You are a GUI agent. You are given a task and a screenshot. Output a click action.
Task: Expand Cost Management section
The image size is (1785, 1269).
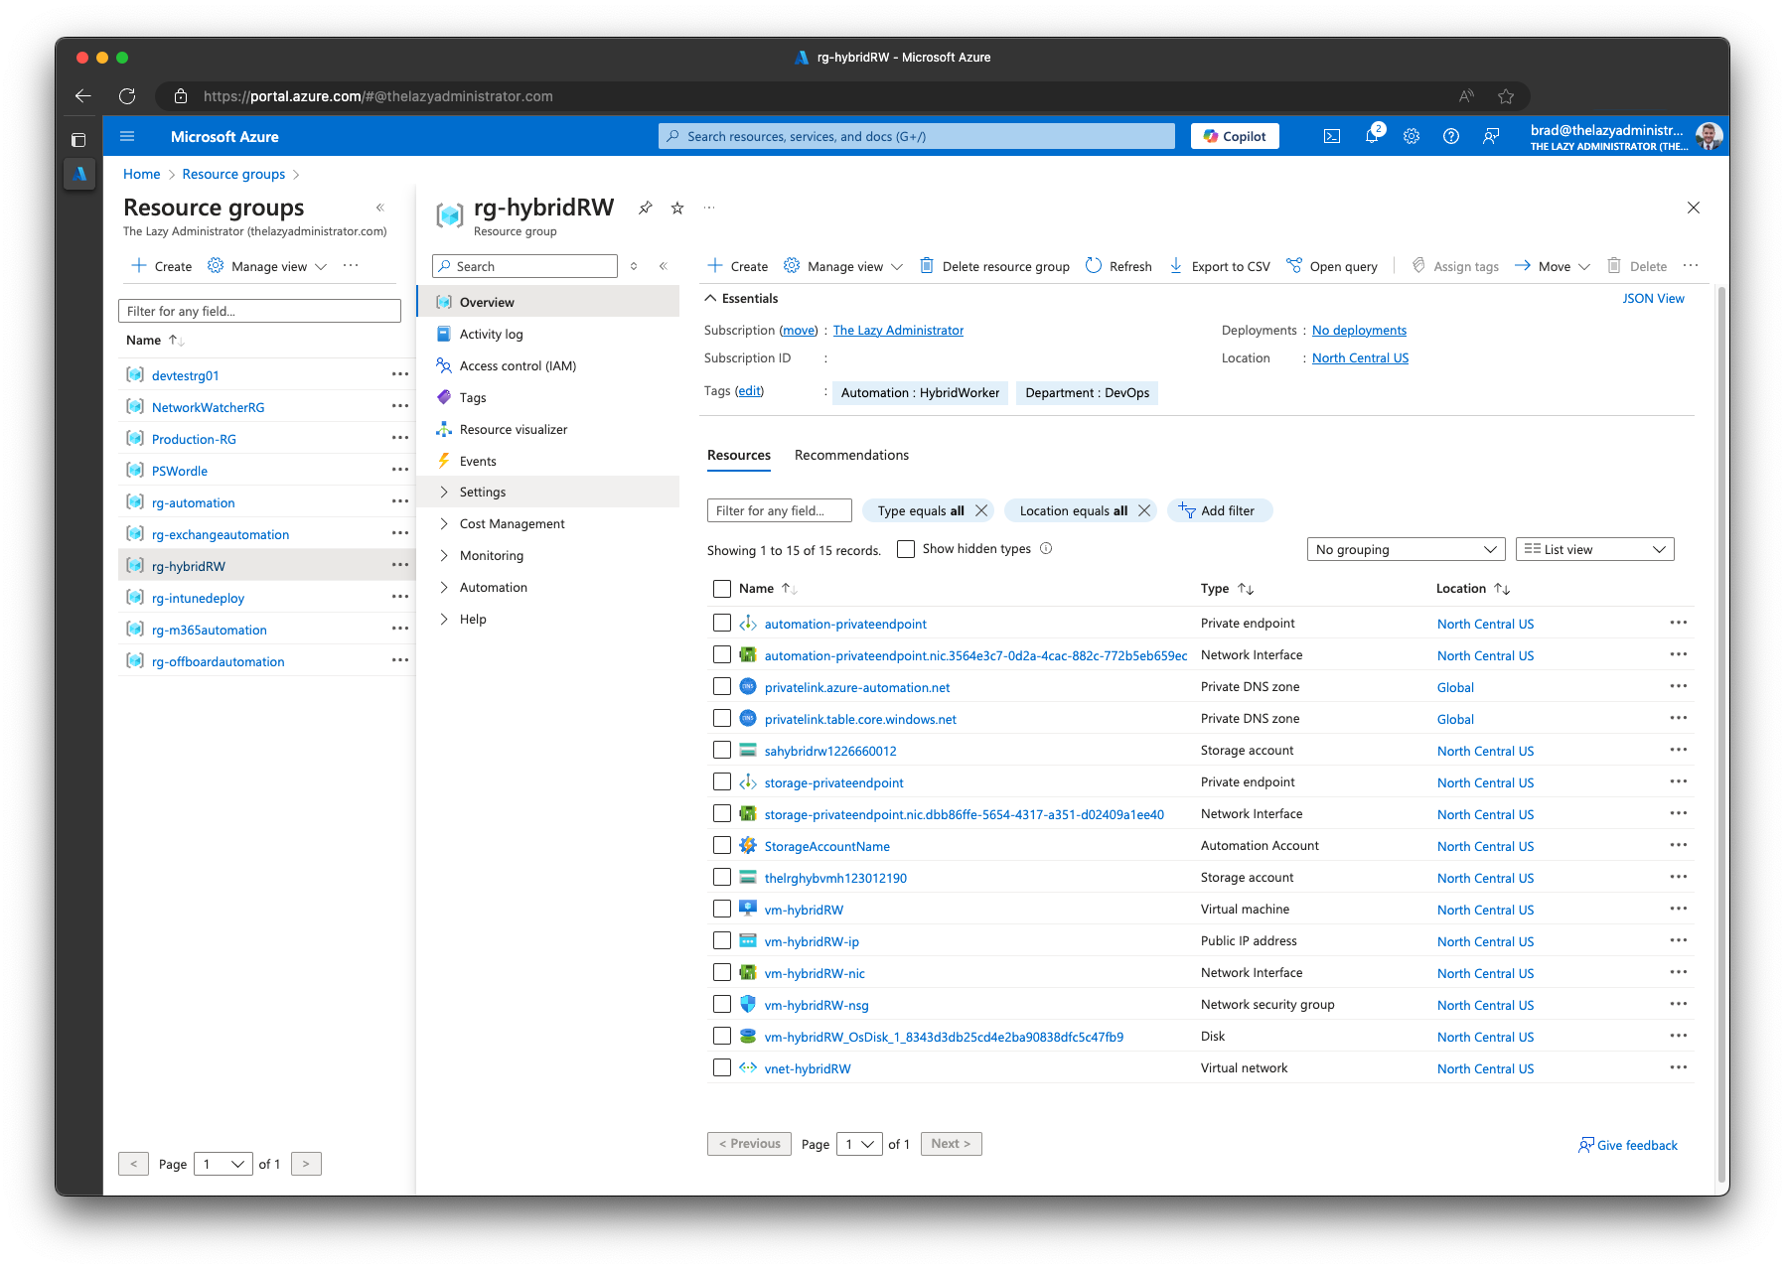pos(548,523)
